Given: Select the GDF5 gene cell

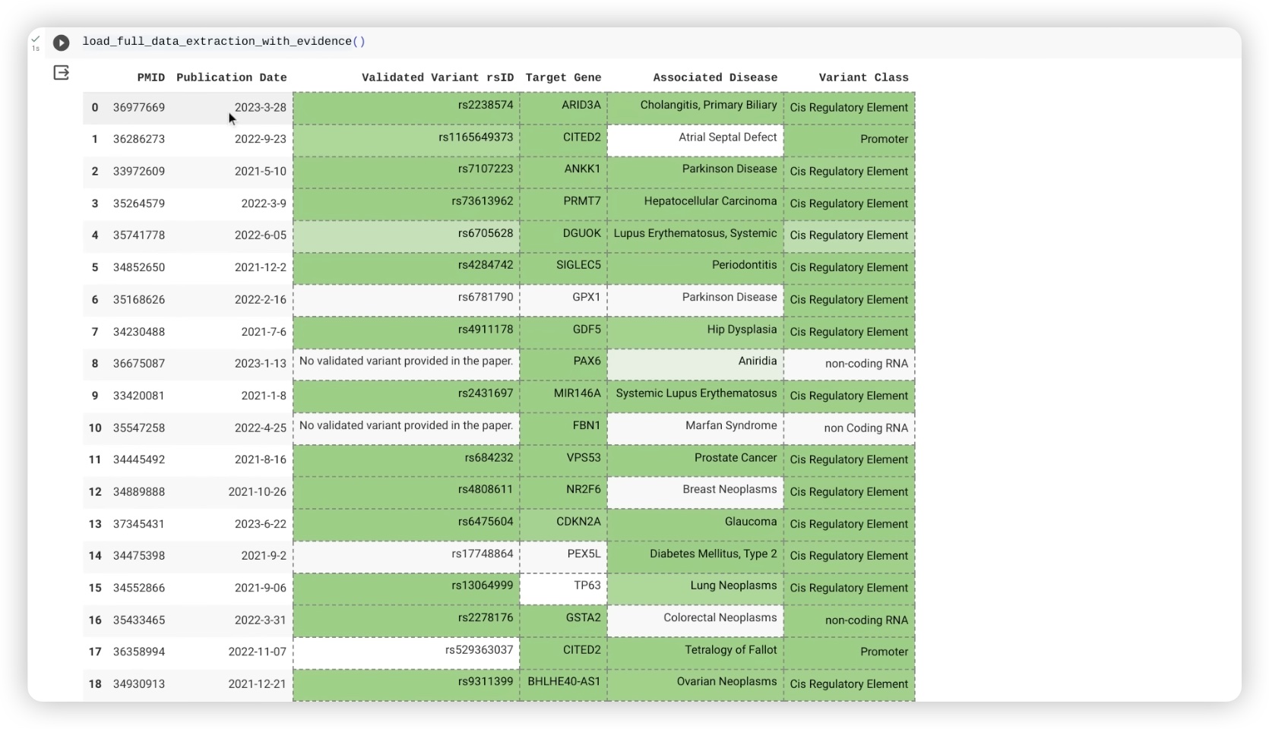Looking at the screenshot, I should click(564, 333).
